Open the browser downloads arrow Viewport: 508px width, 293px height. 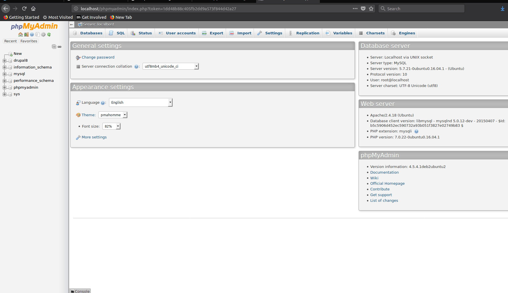click(503, 9)
